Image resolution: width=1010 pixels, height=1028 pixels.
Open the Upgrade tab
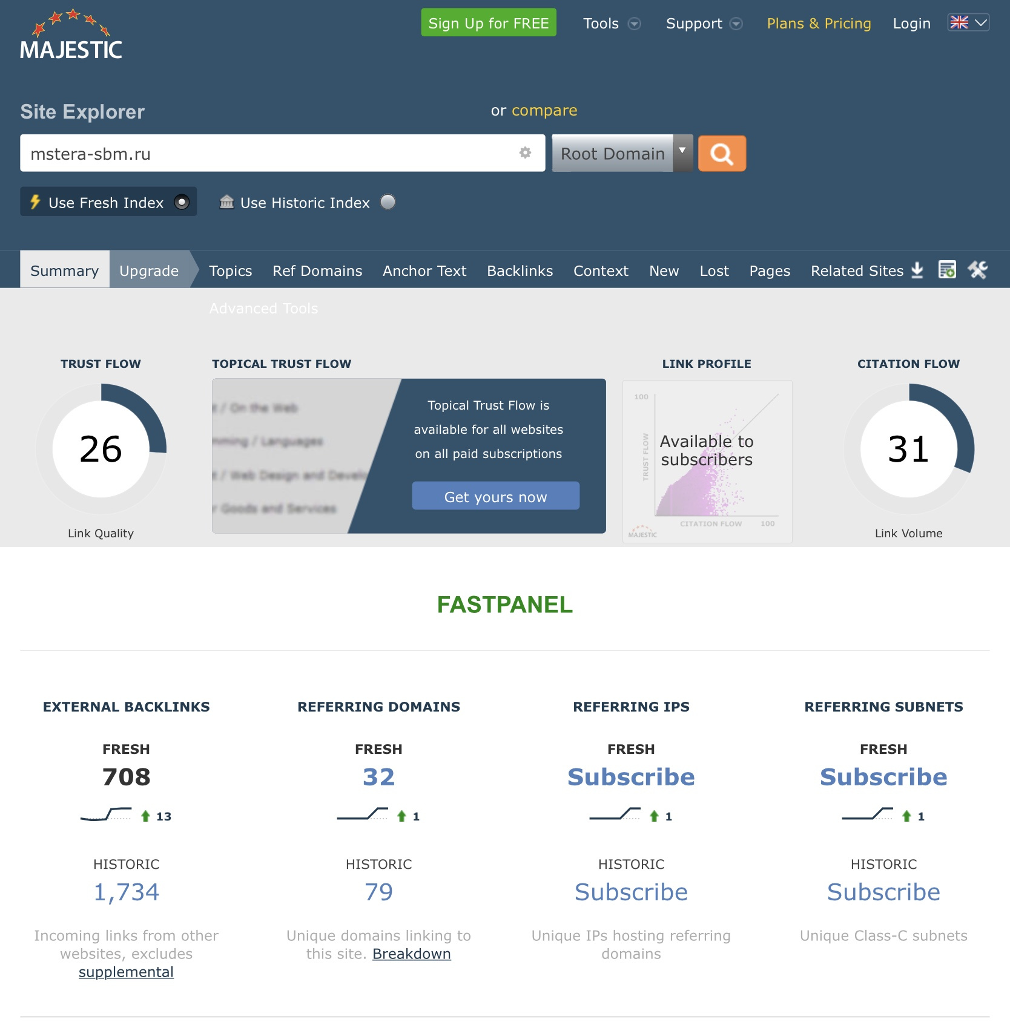[149, 270]
